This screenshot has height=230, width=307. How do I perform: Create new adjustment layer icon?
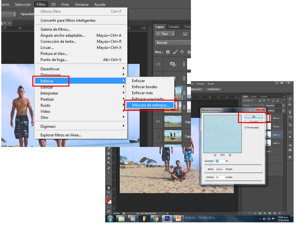pyautogui.click(x=265, y=213)
